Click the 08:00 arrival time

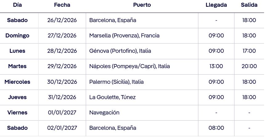click(x=216, y=128)
